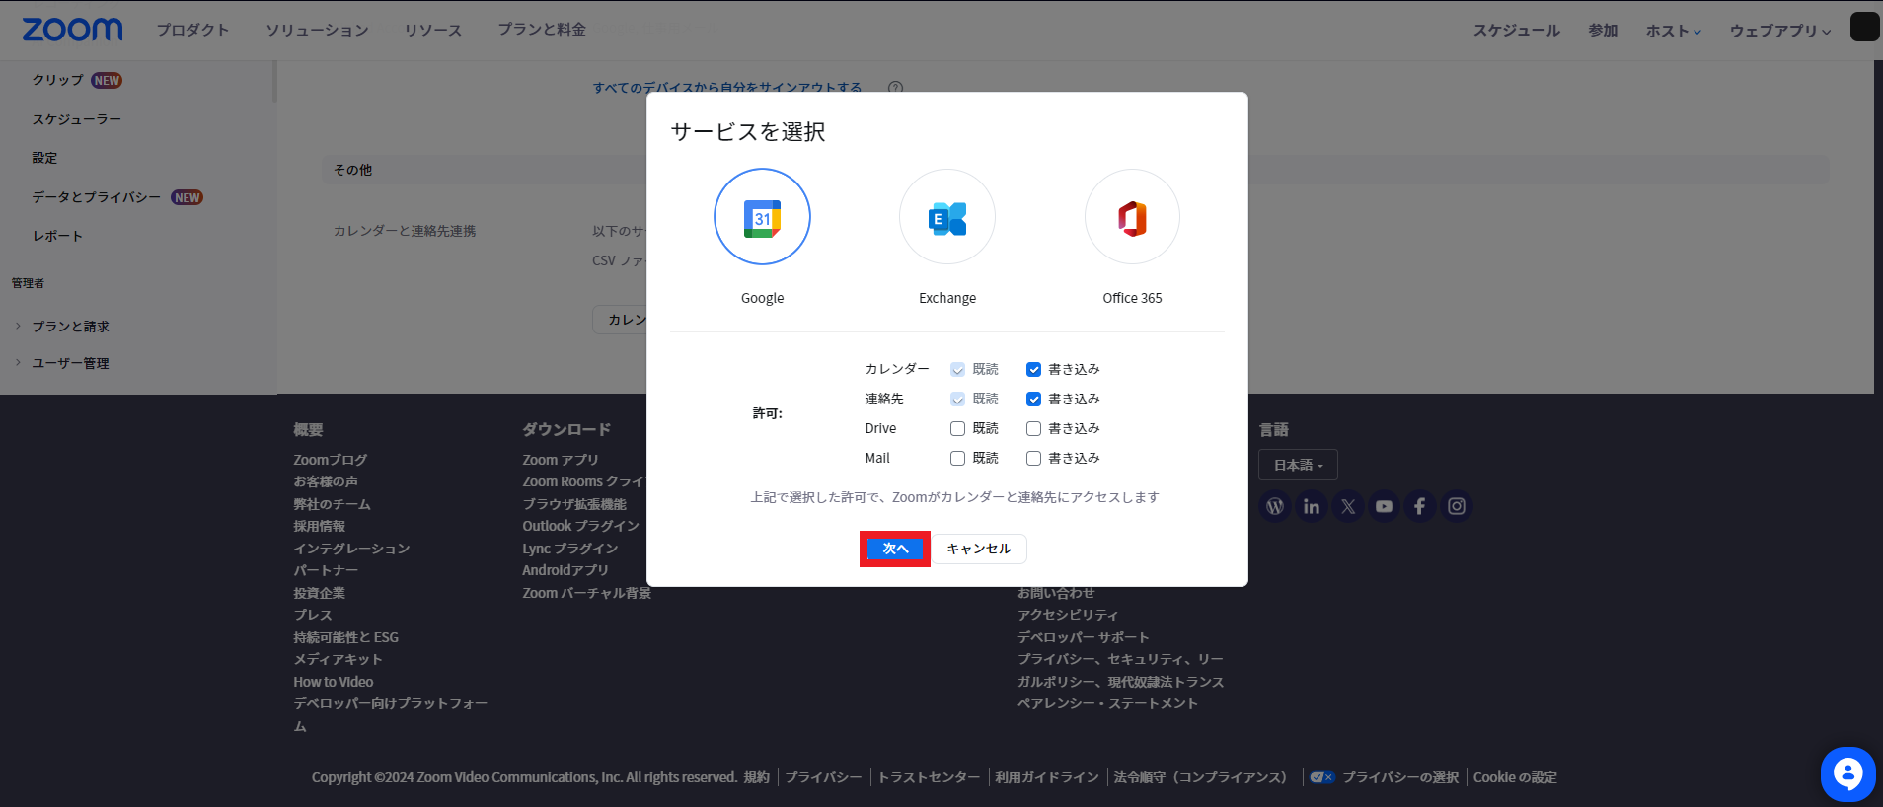The width and height of the screenshot is (1883, 807).
Task: Uncheck the カレンダー 書き込み checkbox
Action: [1033, 369]
